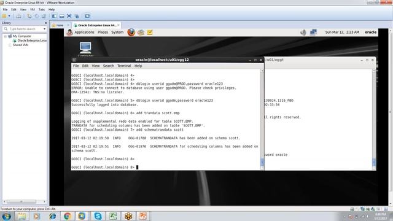Click the media player taskbar icon
393x221 pixels.
(37, 216)
